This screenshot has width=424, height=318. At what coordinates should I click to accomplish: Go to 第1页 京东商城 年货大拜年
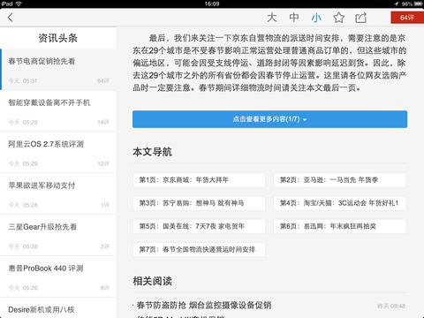tap(199, 180)
